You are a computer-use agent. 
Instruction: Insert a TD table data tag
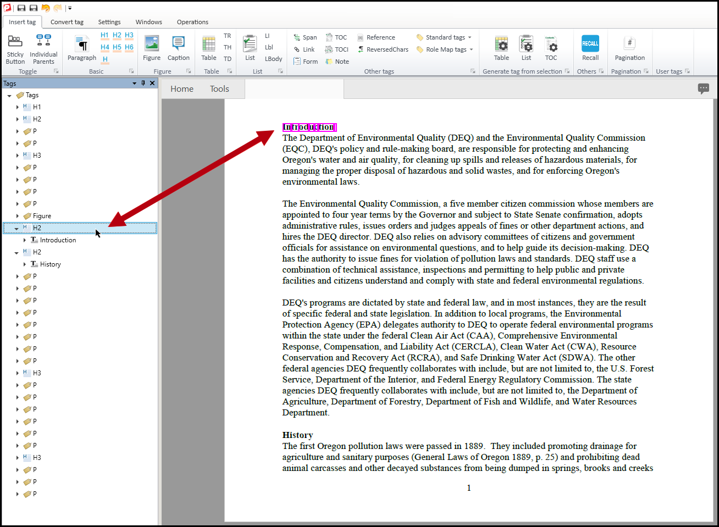[x=228, y=59]
